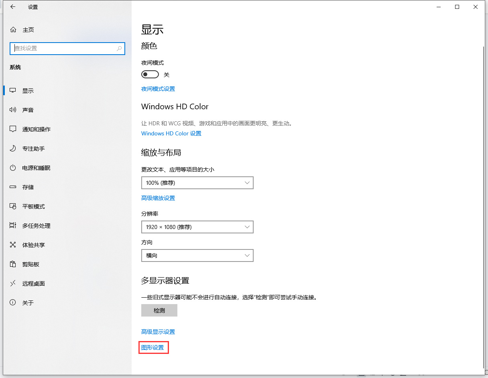Open the 夜间模式设置 link

158,89
